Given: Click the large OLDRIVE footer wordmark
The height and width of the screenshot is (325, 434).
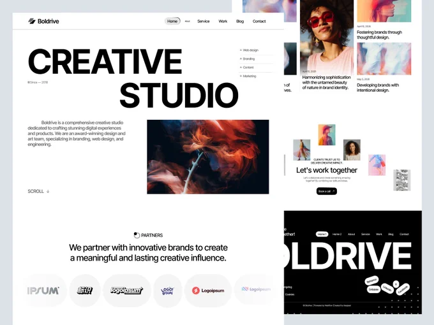Looking at the screenshot, I should tap(348, 256).
